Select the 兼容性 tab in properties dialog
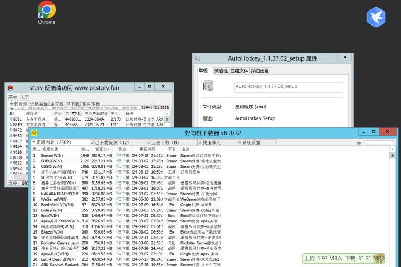 coord(221,71)
